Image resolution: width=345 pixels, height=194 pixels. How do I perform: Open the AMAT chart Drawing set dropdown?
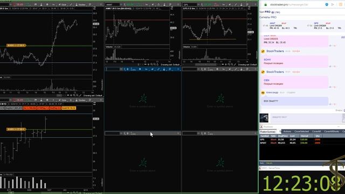pos(170,65)
